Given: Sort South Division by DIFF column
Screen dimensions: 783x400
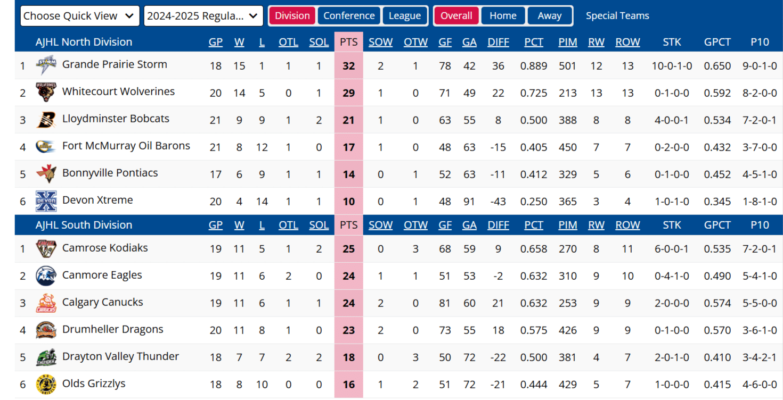Looking at the screenshot, I should pyautogui.click(x=498, y=225).
